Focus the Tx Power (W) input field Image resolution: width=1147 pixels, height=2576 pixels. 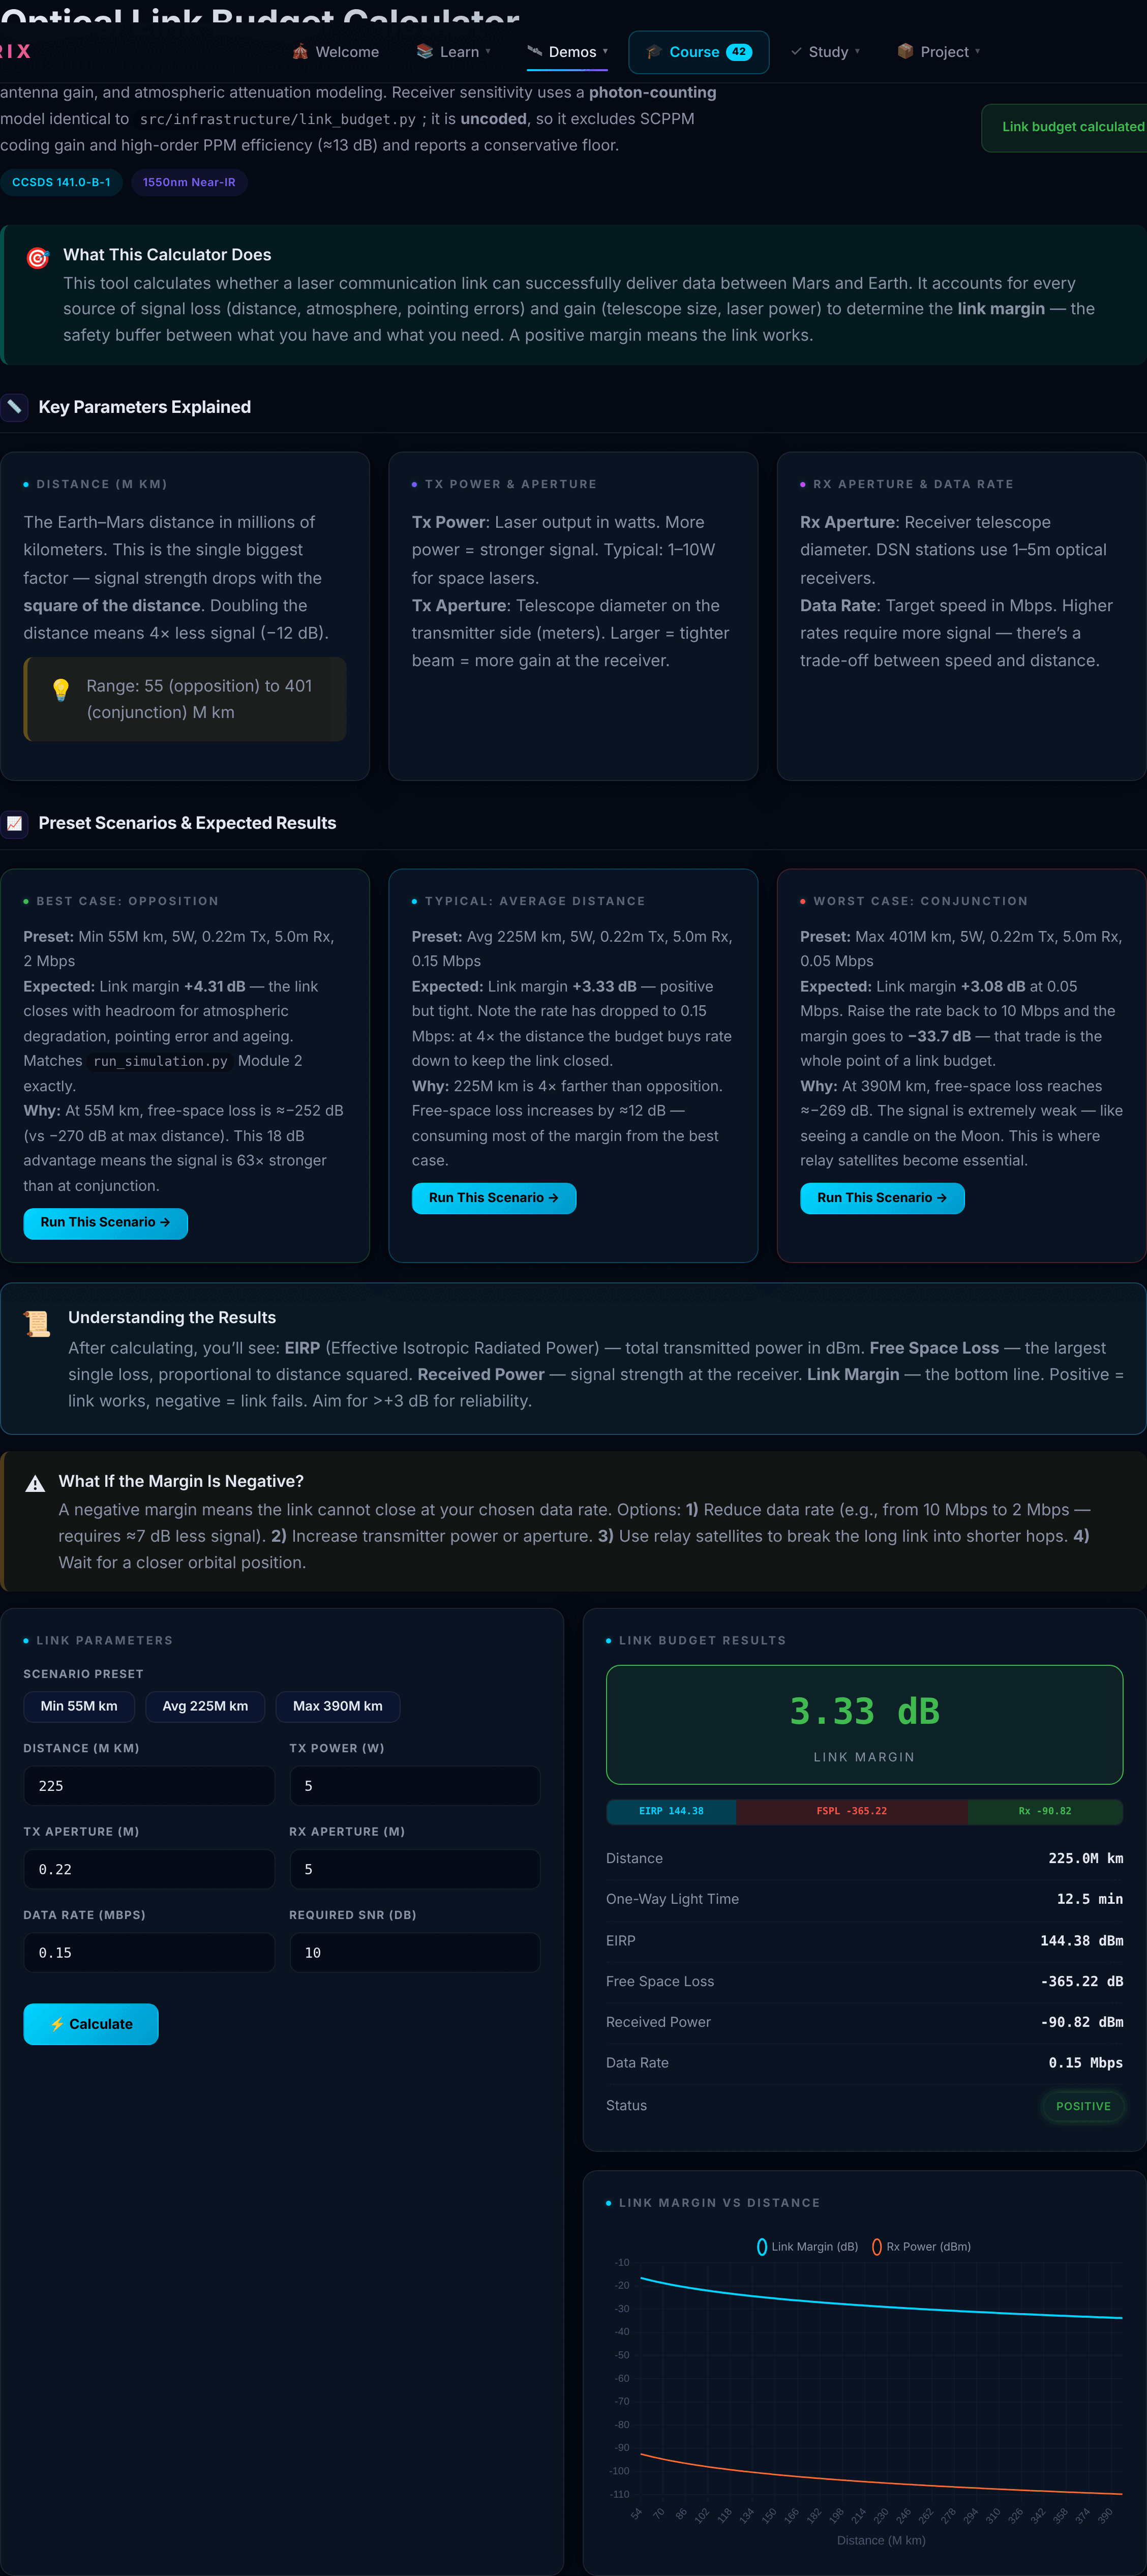click(415, 1785)
